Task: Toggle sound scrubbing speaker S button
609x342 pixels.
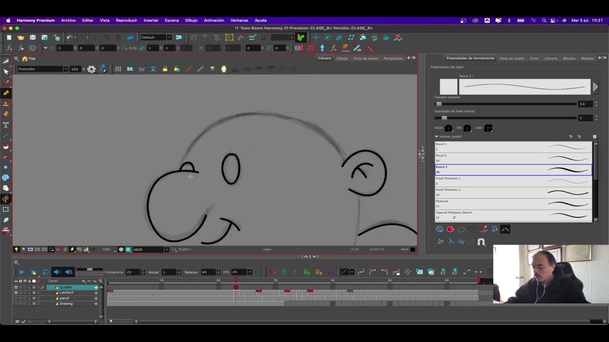Action: click(x=69, y=272)
